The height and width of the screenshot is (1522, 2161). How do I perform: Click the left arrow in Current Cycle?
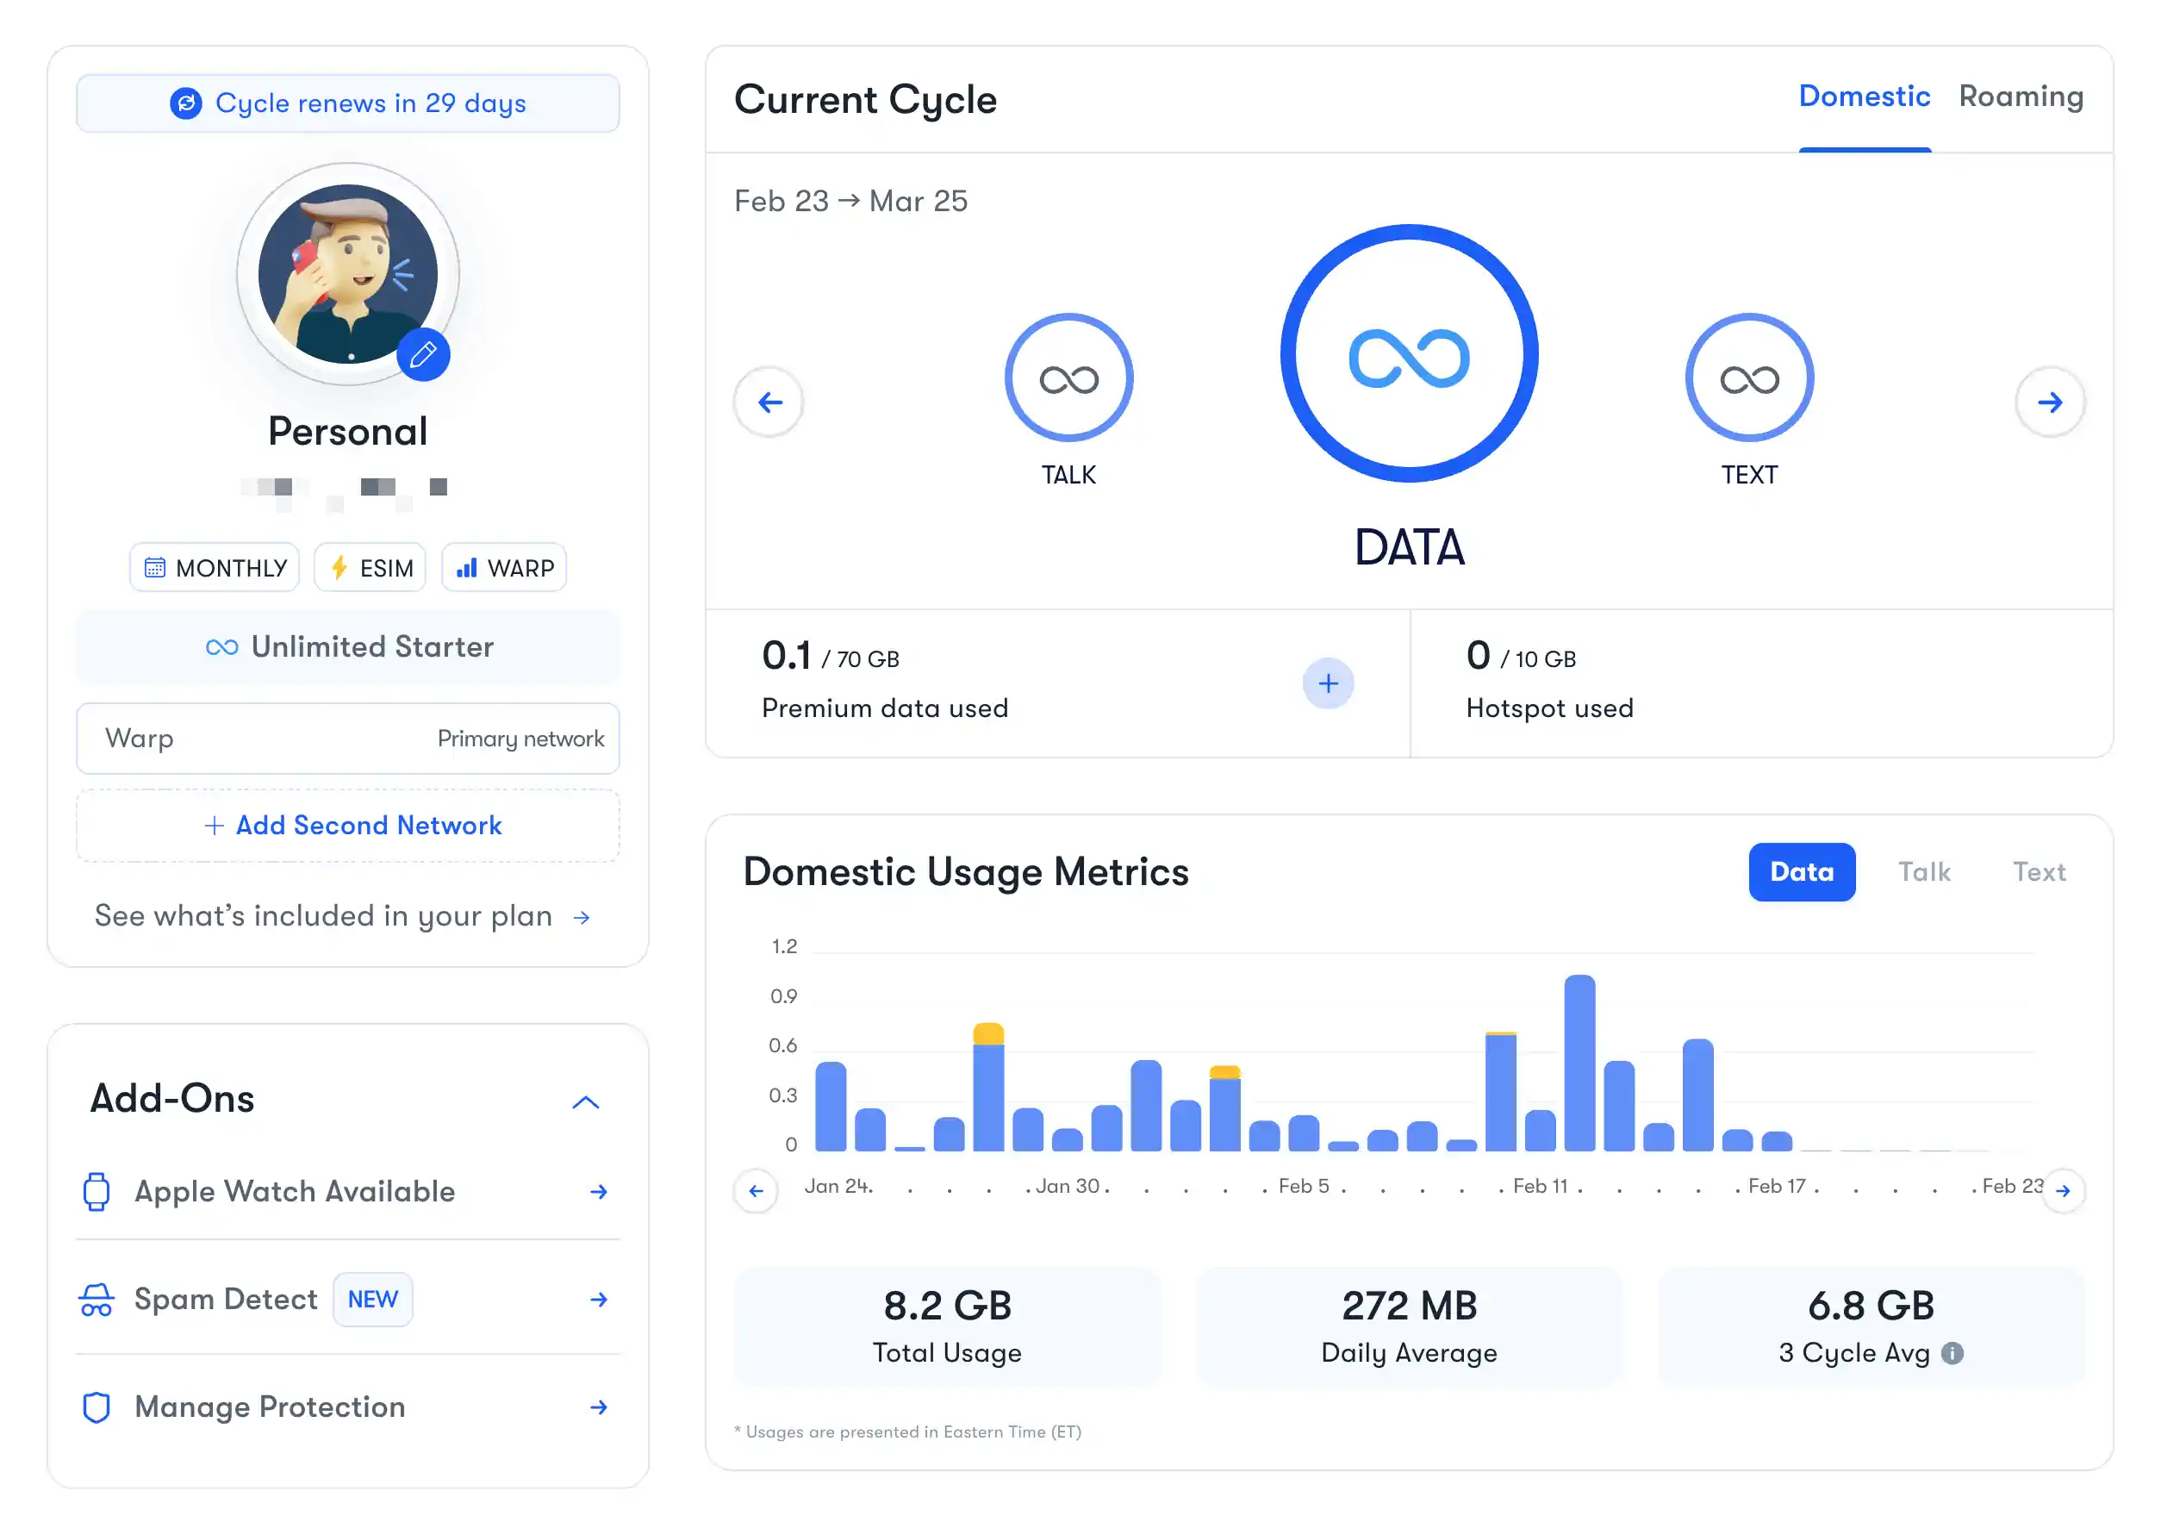(769, 402)
